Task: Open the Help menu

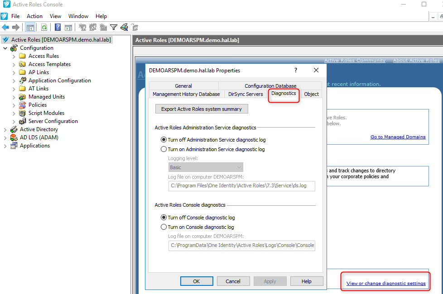Action: [x=101, y=16]
